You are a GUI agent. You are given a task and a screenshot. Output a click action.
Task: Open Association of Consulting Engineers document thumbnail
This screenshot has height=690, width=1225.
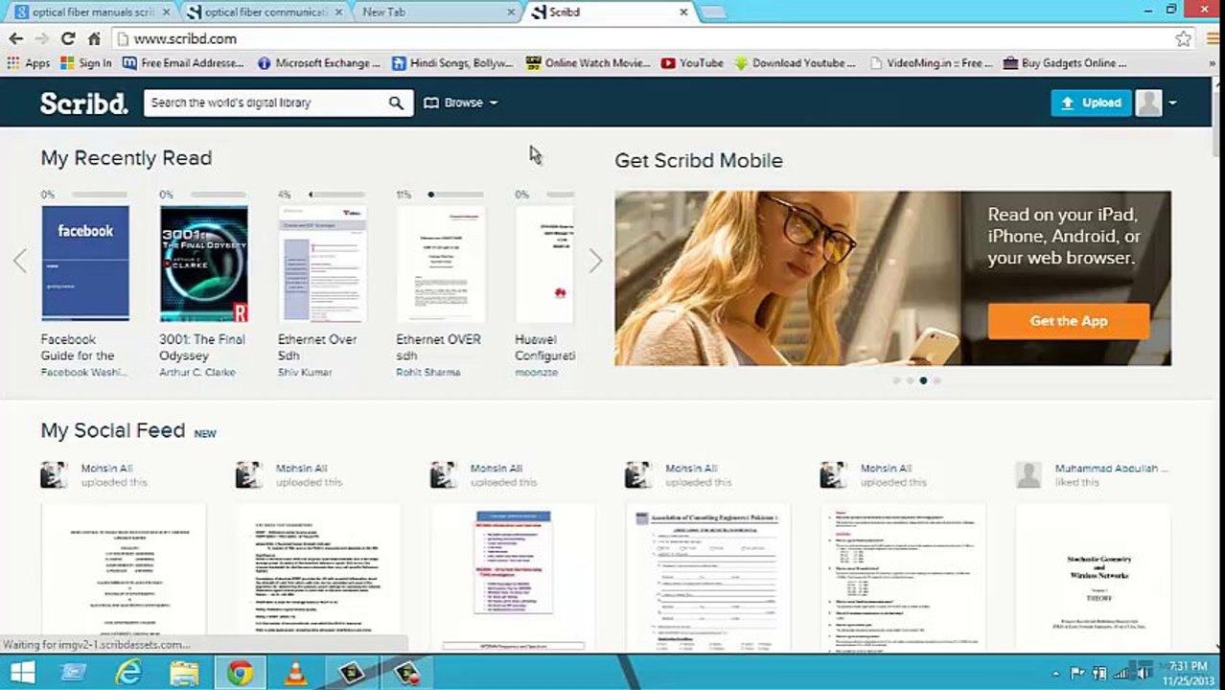(x=708, y=578)
